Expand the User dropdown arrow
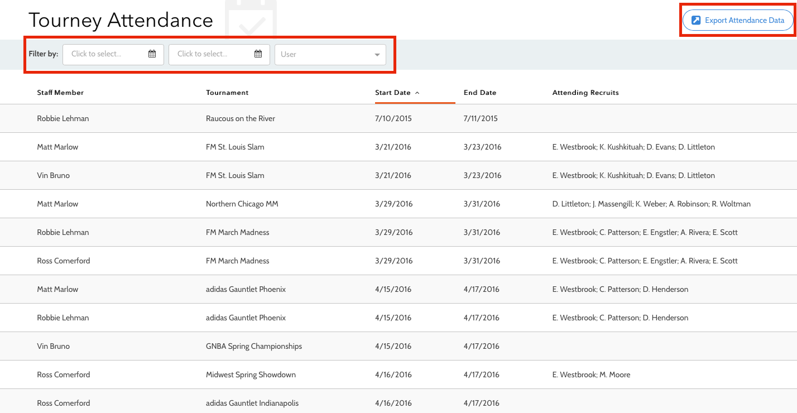This screenshot has width=797, height=413. (x=377, y=55)
